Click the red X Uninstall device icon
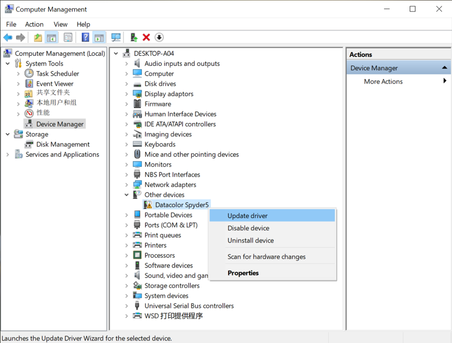This screenshot has height=343, width=452. (x=146, y=38)
